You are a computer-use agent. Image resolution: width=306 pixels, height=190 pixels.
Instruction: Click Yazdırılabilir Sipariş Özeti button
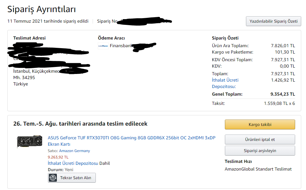point(273,21)
